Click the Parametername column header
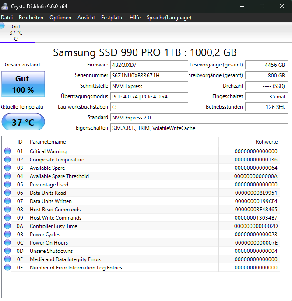The image size is (292, 301). click(x=123, y=142)
